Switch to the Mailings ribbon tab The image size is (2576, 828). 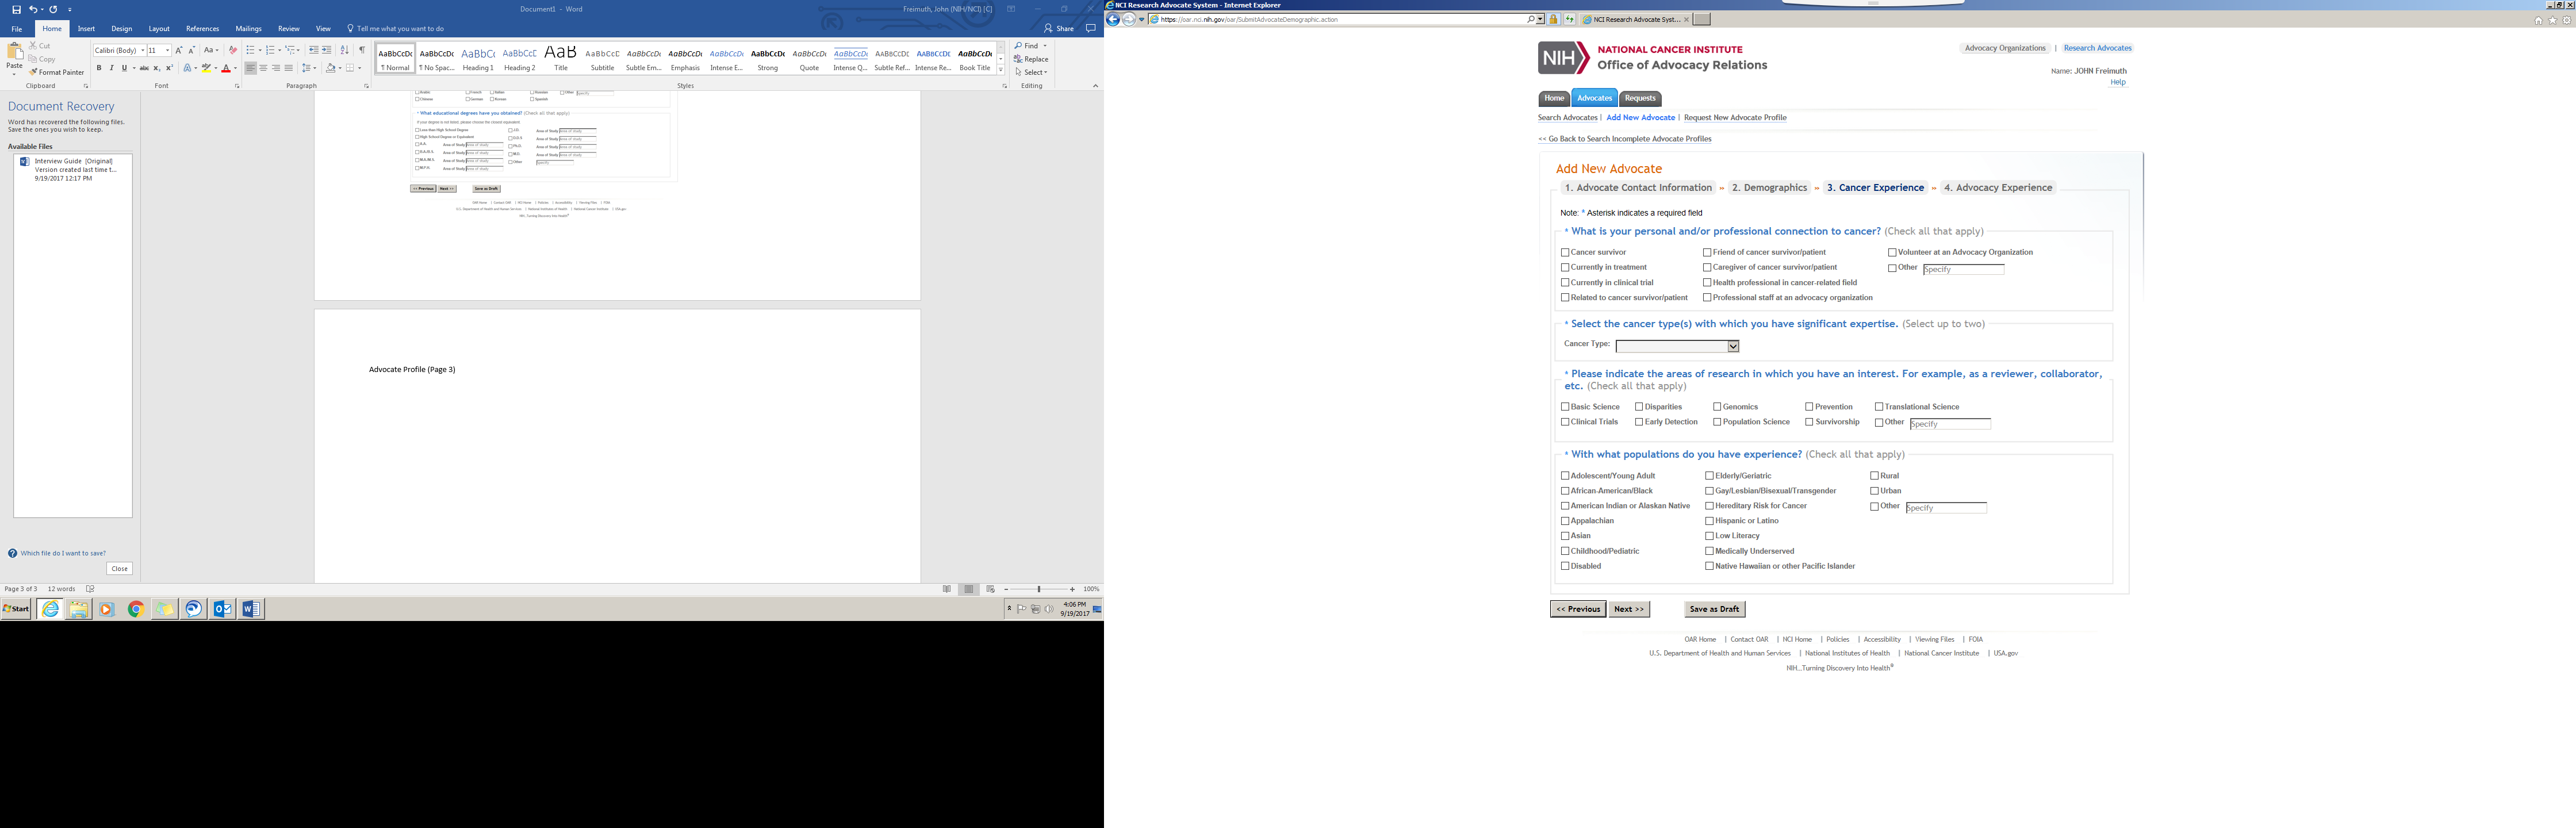pos(248,29)
